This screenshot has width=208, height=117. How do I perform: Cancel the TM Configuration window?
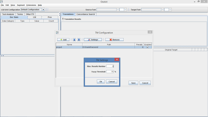[145, 83]
